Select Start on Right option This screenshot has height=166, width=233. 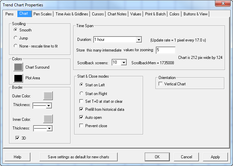82,94
